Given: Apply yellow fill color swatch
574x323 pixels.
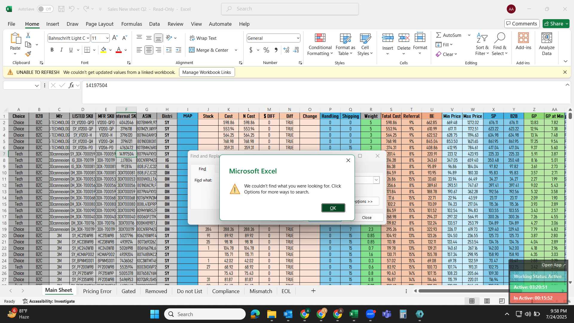Looking at the screenshot, I should [x=103, y=50].
